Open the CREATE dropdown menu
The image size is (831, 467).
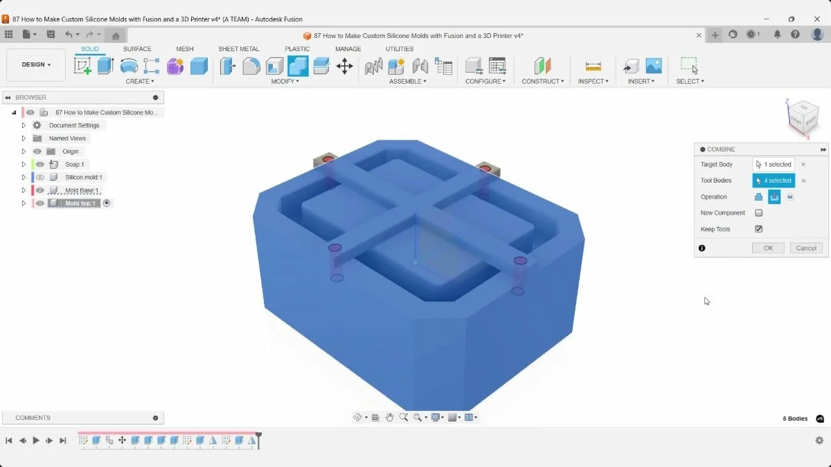[140, 82]
